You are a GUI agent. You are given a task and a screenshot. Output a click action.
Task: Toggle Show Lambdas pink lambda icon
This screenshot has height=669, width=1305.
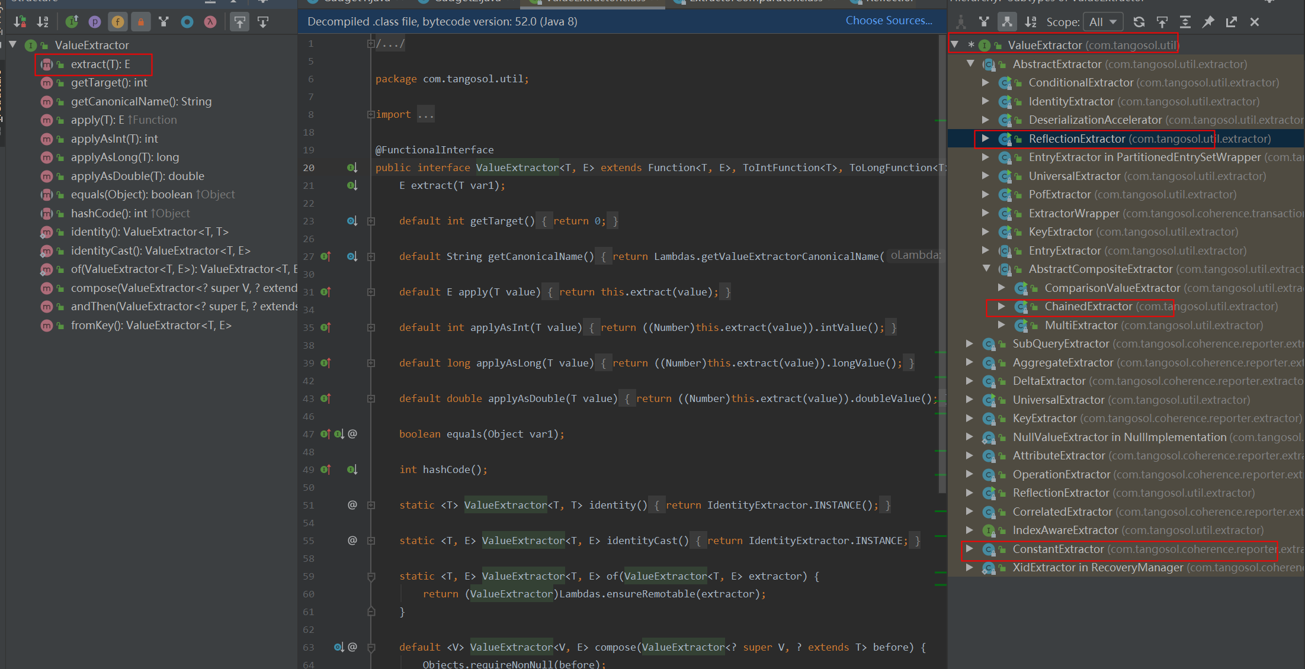click(210, 22)
